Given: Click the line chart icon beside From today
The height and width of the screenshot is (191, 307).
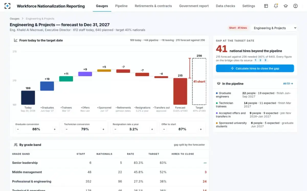Looking at the screenshot, I should (x=16, y=40).
